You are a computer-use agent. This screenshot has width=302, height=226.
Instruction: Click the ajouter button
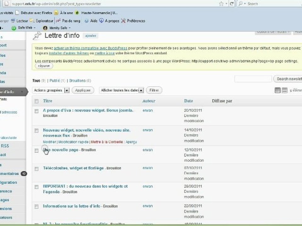(x=91, y=36)
